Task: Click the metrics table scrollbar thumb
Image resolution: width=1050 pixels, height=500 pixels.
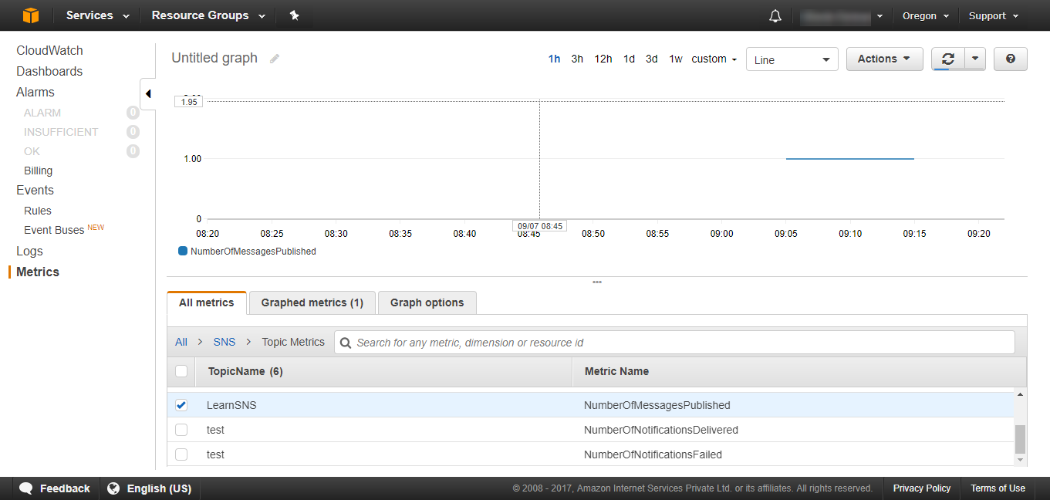Action: click(1021, 439)
